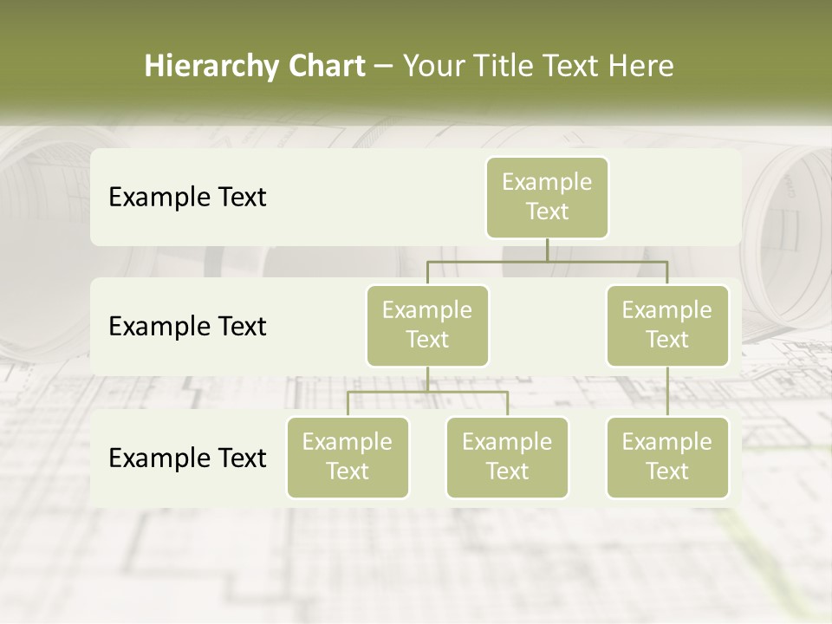Select the middle box in the bottom level
Viewport: 832px width, 624px height.
pyautogui.click(x=507, y=457)
